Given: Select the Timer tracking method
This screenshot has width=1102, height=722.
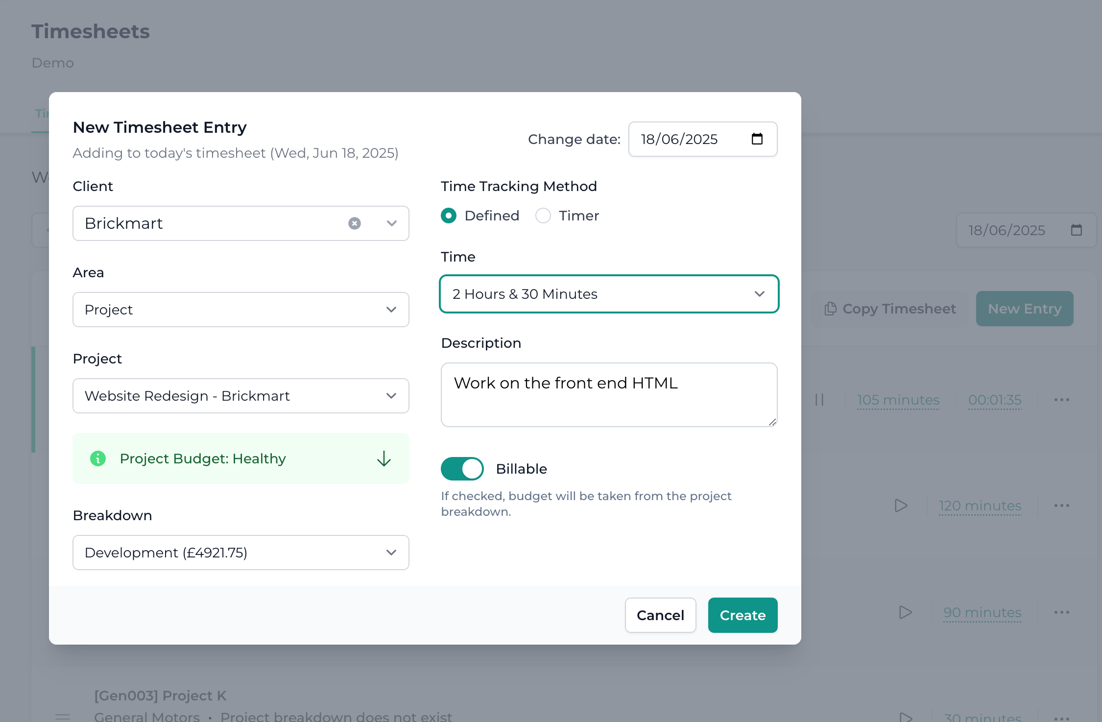Looking at the screenshot, I should 543,216.
